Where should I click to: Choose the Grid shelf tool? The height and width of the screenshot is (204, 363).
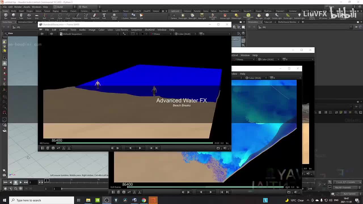point(37,16)
